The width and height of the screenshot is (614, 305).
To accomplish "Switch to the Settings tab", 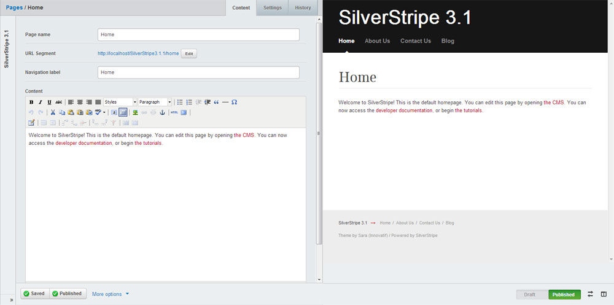I will click(272, 8).
